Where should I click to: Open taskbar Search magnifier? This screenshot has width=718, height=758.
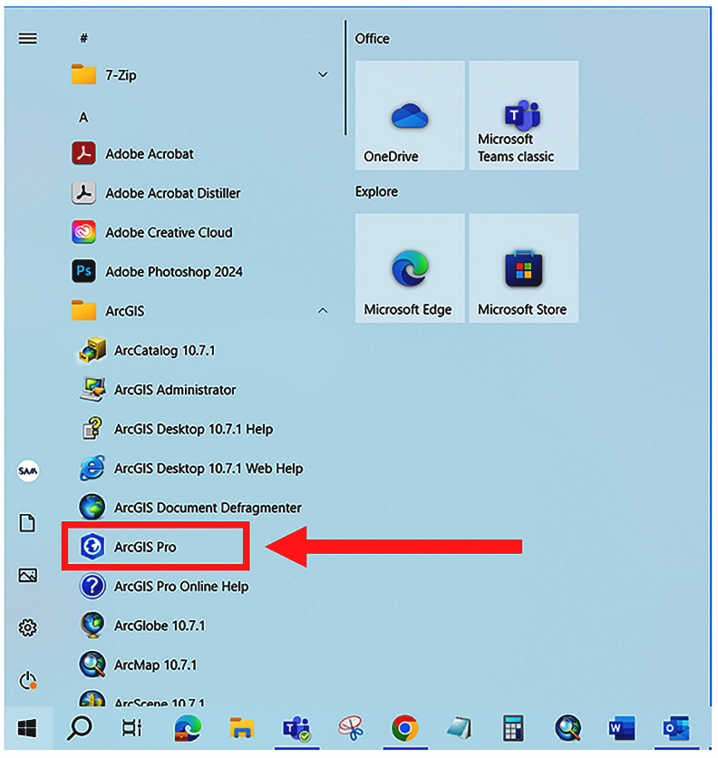click(x=79, y=728)
